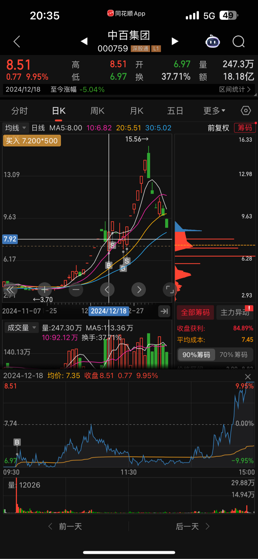Go to 后一天 next day
Viewport: 258px width, 559px height.
(192, 526)
